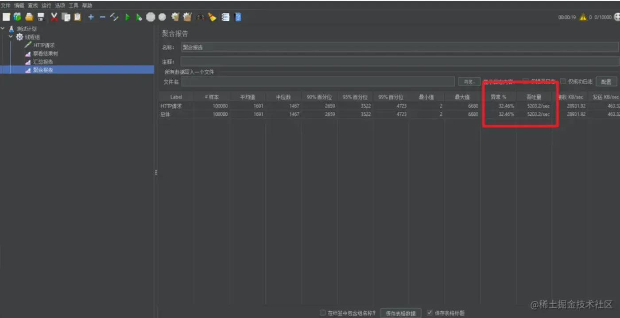Click the Clear results broom icon
620x318 pixels.
point(175,17)
